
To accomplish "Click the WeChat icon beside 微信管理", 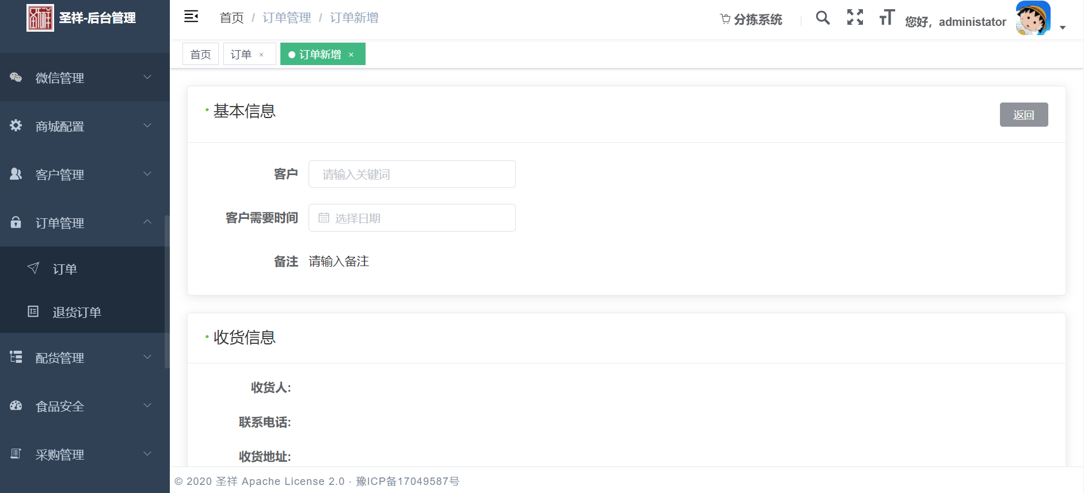I will (x=16, y=77).
